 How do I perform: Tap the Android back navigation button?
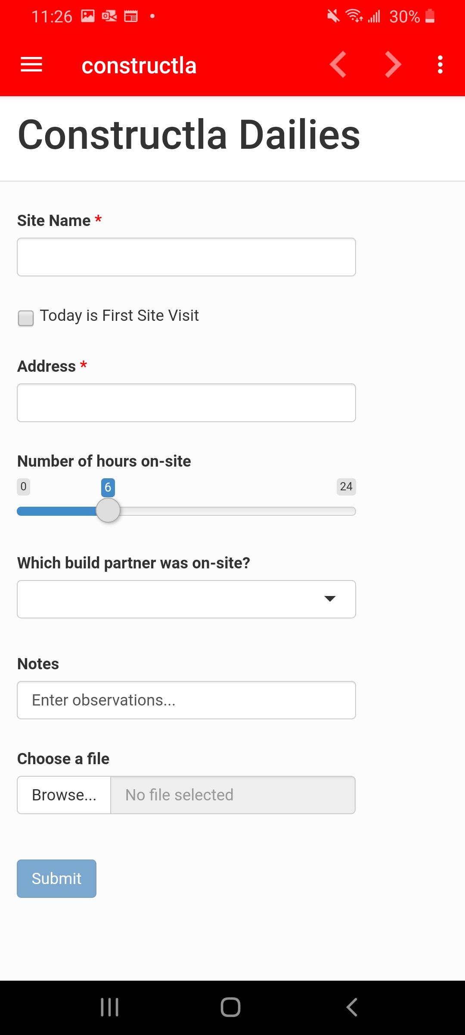pos(352,1007)
